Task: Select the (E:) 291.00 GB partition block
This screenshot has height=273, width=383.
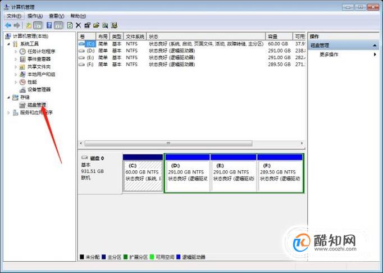Action: click(234, 173)
